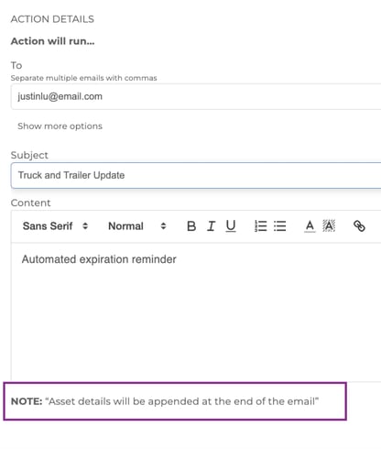Click the Automated expiration reminder text
This screenshot has width=381, height=449.
point(99,259)
